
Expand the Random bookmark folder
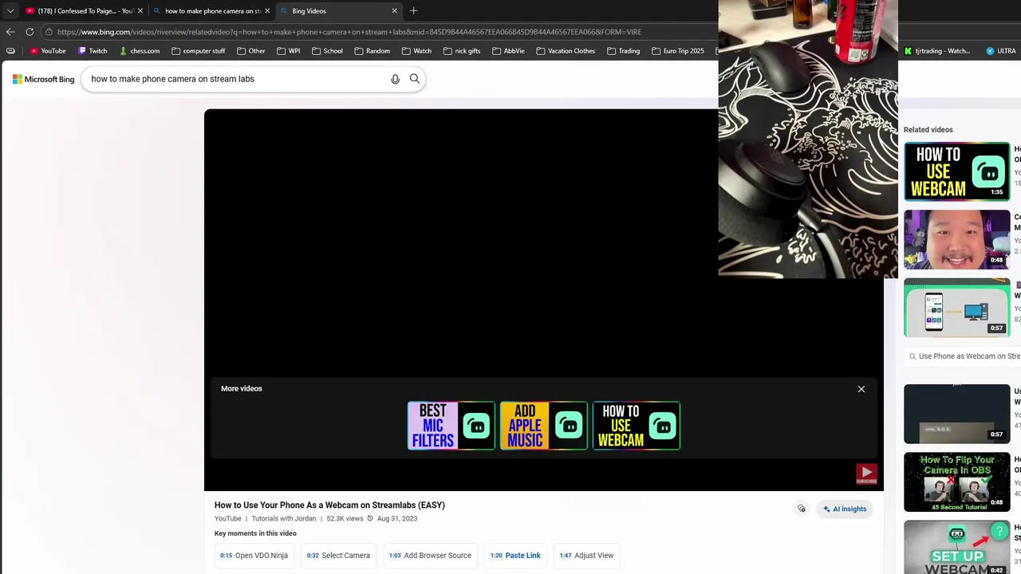(372, 51)
